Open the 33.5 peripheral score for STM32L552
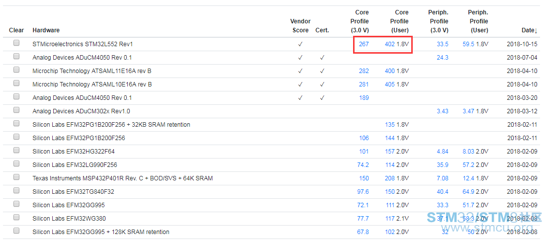 pos(443,44)
